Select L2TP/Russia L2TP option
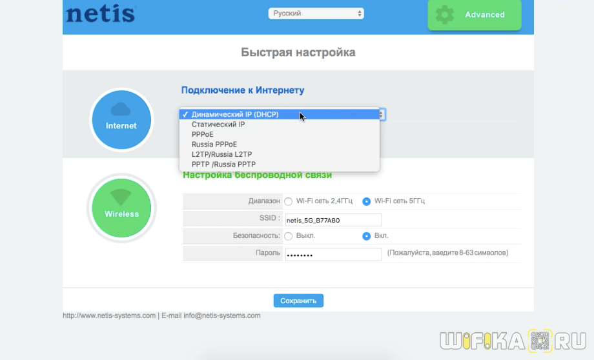Image resolution: width=594 pixels, height=360 pixels. tap(221, 154)
